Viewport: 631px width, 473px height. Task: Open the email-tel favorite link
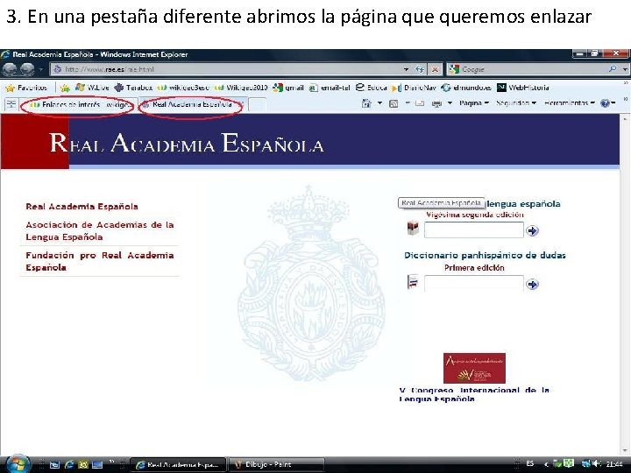tap(330, 88)
